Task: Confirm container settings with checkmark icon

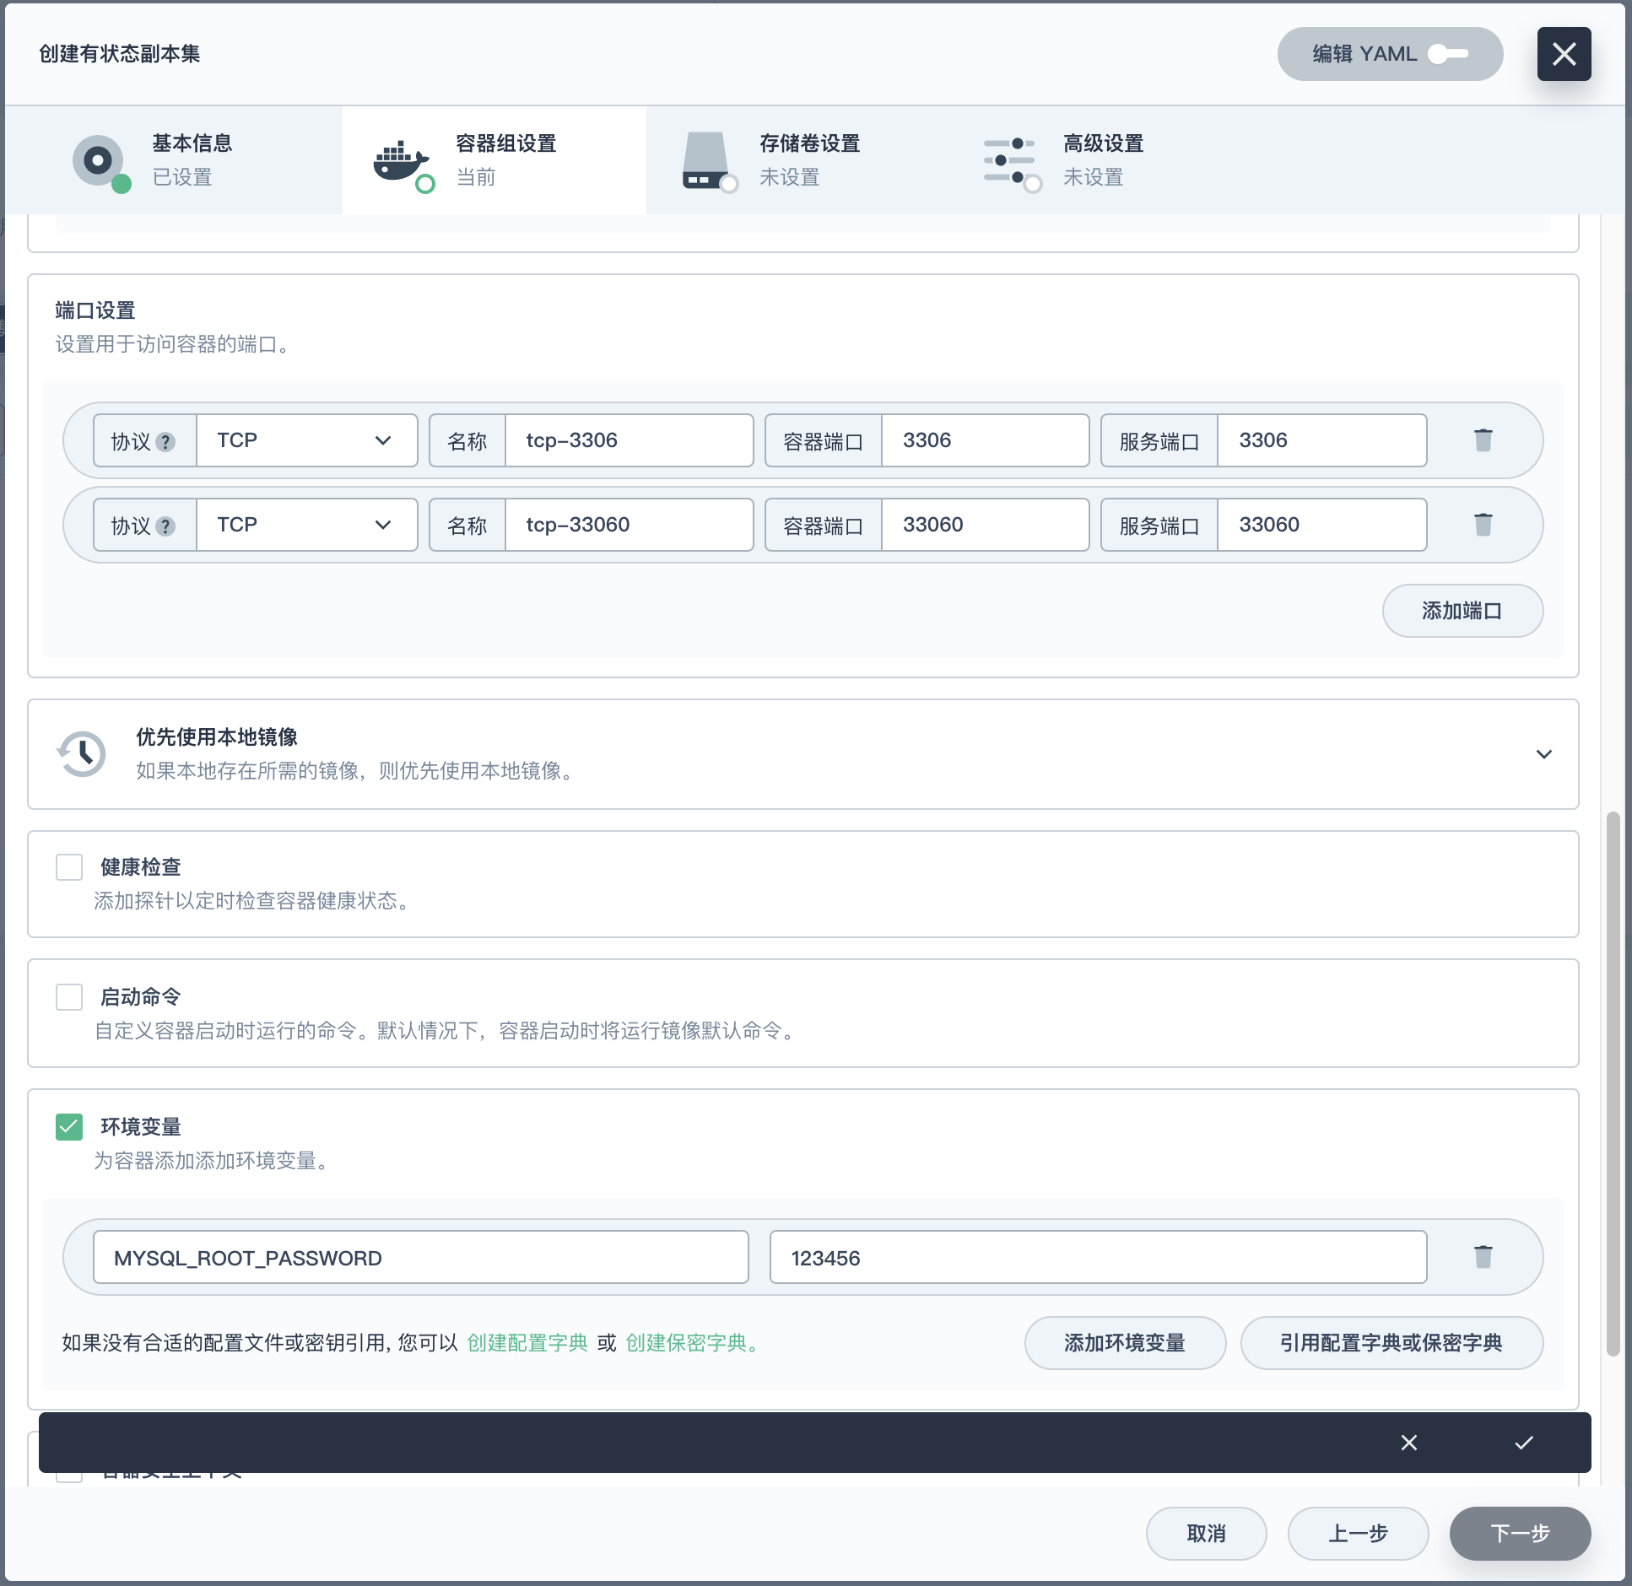Action: coord(1523,1443)
